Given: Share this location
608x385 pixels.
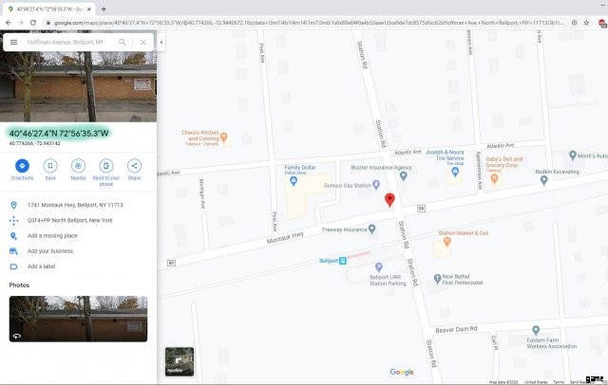Looking at the screenshot, I should pyautogui.click(x=134, y=167).
